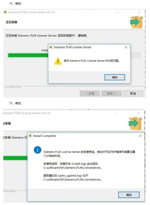This screenshot has width=150, height=205.
Task: Click the yellow warning triangle icon
Action: (58, 61)
